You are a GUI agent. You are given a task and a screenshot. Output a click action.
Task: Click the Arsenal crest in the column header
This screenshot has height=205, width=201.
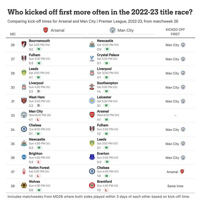point(46,30)
